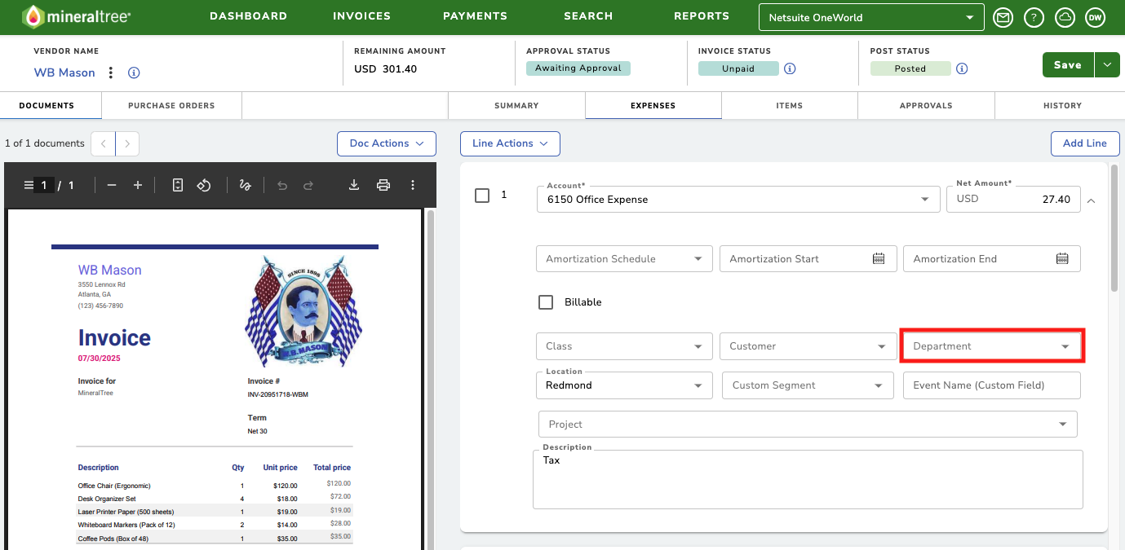Open the Purchase Orders tab

pyautogui.click(x=171, y=105)
